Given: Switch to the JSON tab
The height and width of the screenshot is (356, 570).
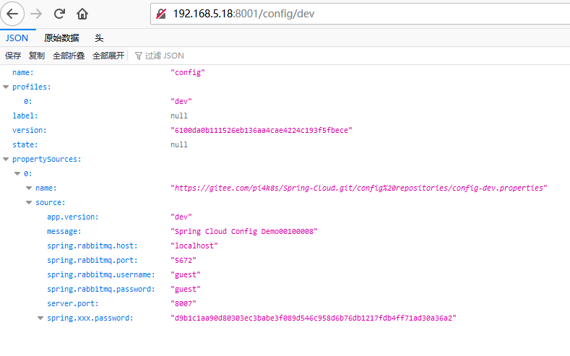Looking at the screenshot, I should point(17,38).
